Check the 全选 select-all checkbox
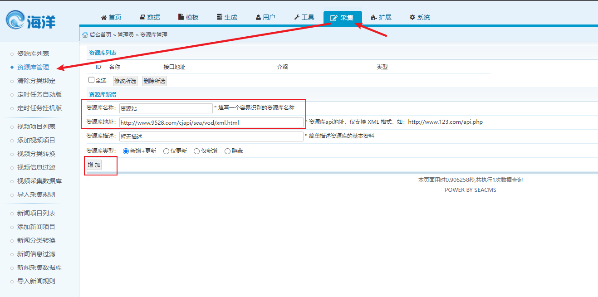Viewport: 598px width, 297px height. click(92, 80)
